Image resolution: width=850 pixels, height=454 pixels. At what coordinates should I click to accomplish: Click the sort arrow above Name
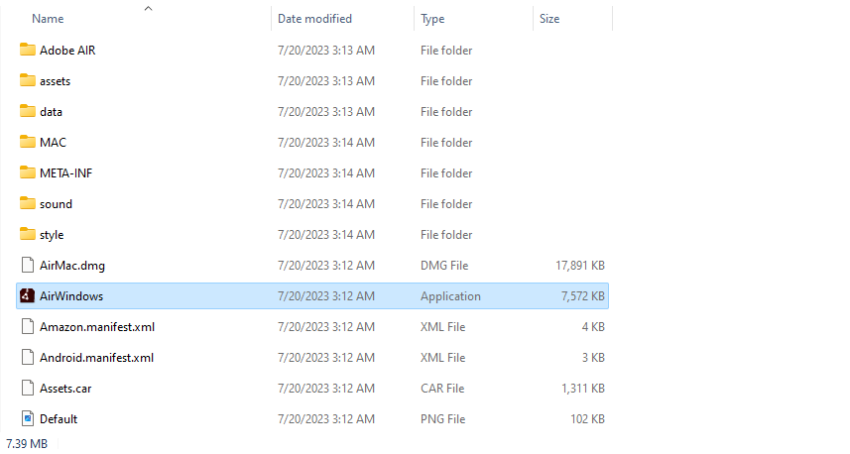tap(149, 8)
